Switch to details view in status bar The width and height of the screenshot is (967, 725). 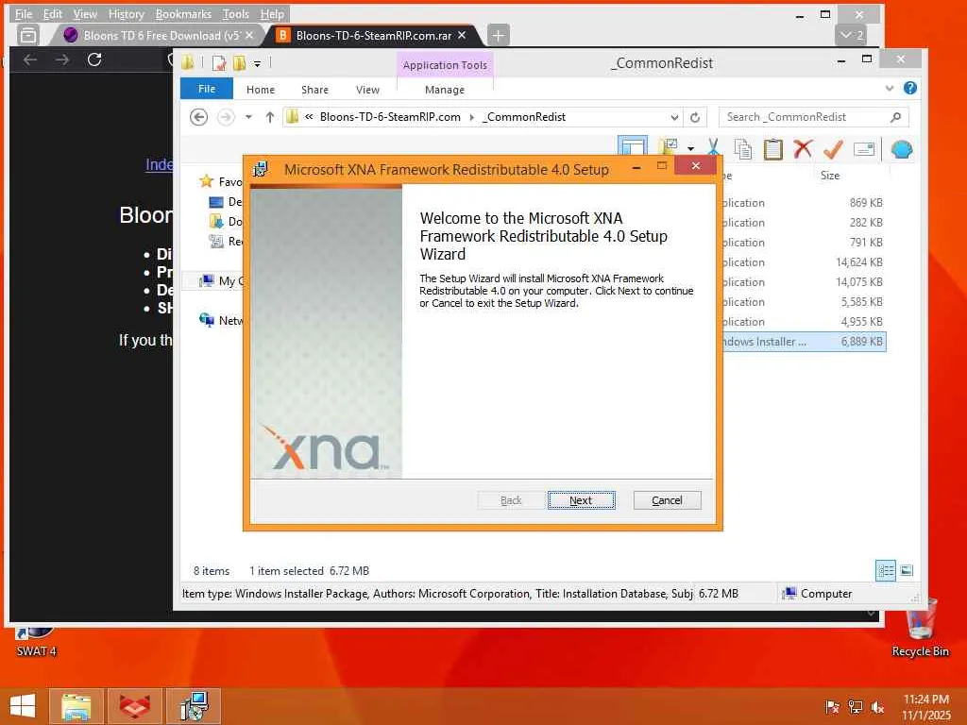tap(886, 570)
